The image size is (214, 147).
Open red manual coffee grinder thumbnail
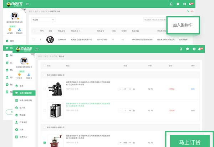click(x=55, y=141)
